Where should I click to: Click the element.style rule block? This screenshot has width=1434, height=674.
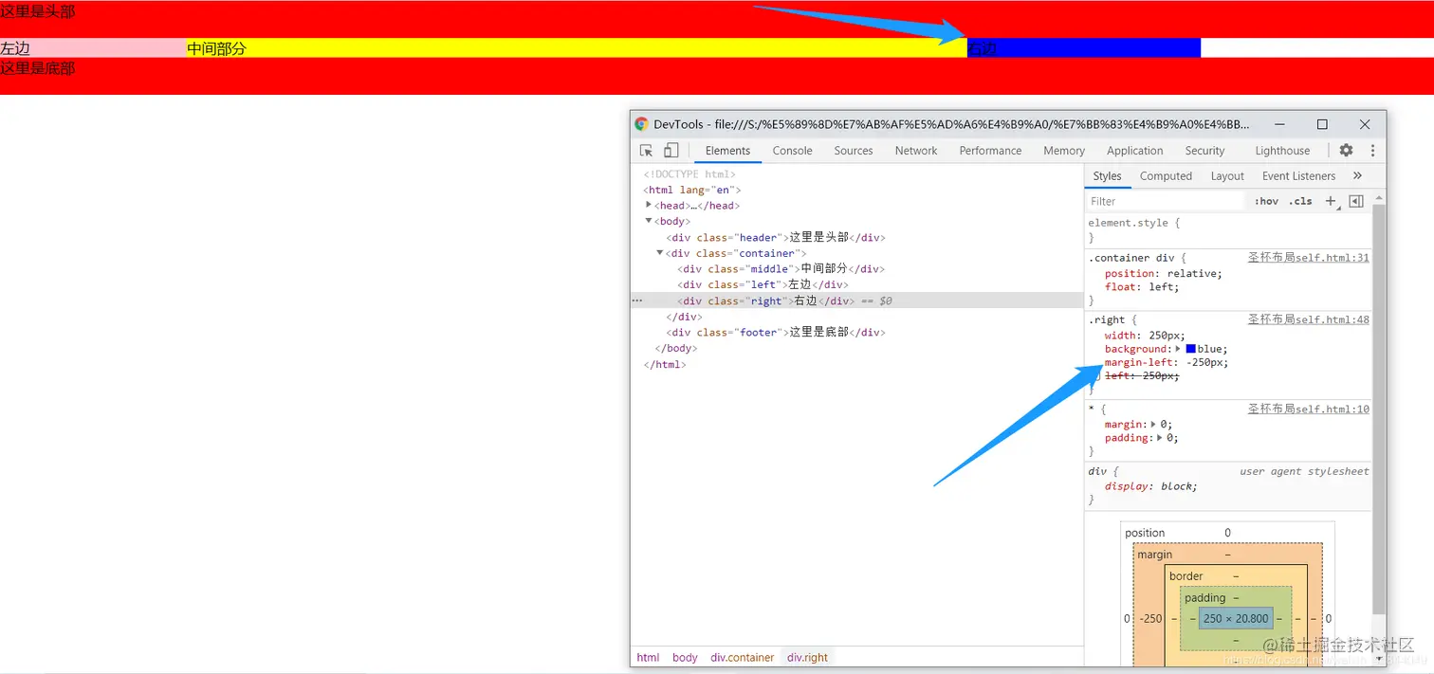tap(1228, 230)
